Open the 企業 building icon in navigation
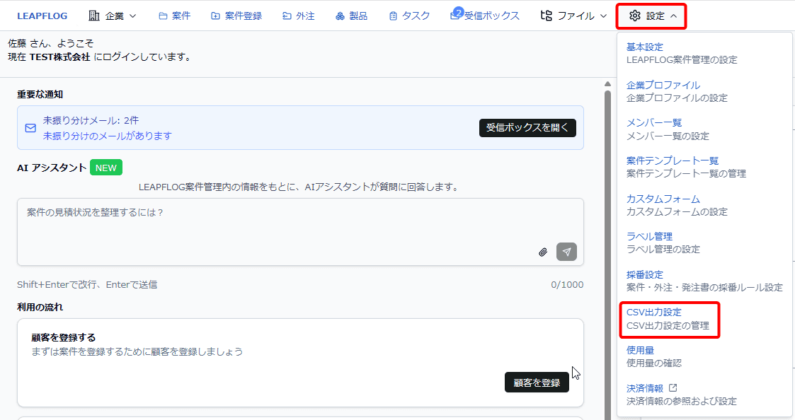This screenshot has width=795, height=420. pyautogui.click(x=93, y=15)
